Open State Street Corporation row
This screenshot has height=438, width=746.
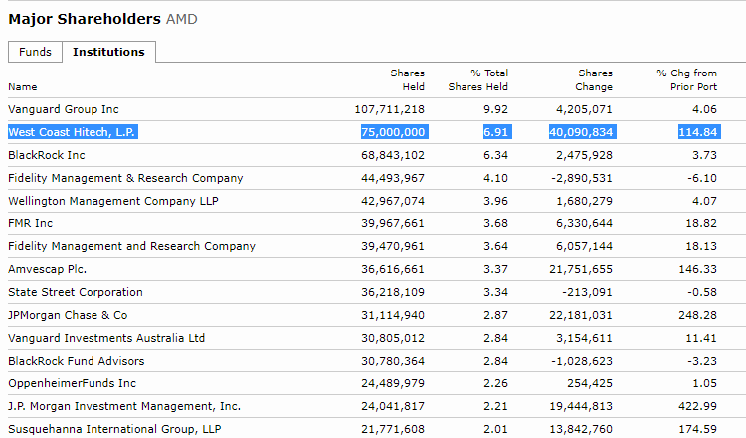[75, 292]
